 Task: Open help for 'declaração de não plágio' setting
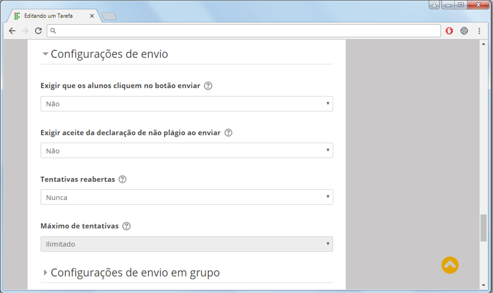[228, 133]
